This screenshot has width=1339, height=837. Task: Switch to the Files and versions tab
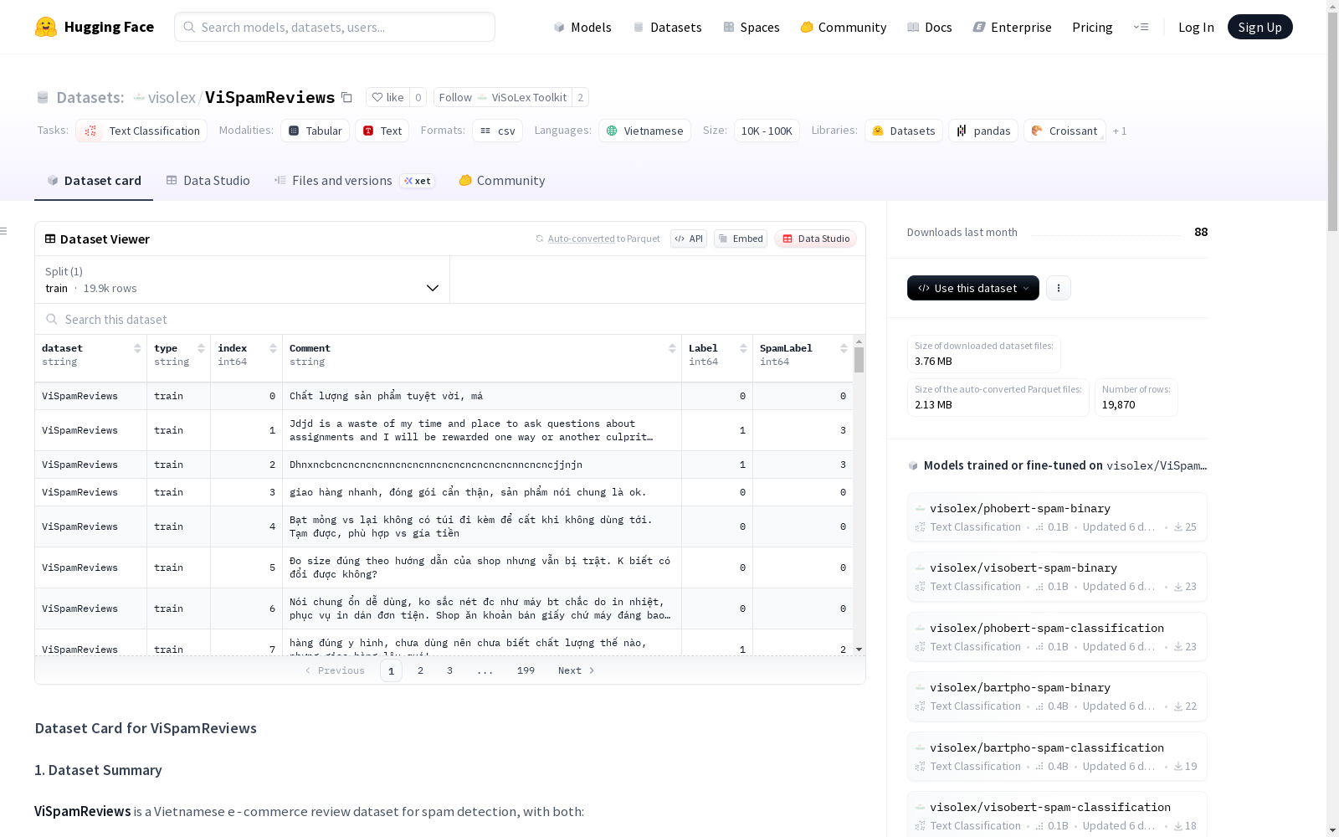(354, 181)
